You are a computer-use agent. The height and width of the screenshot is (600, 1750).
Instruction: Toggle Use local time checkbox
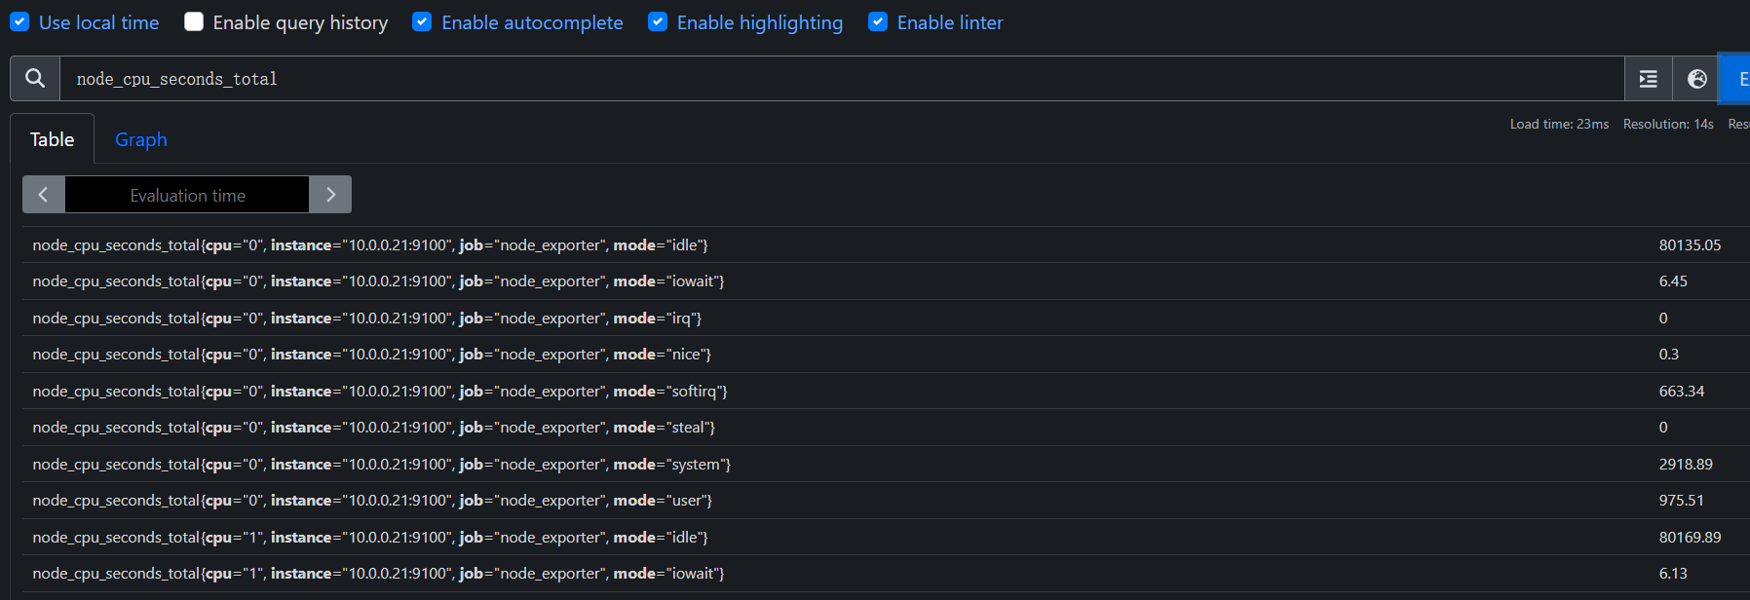19,22
